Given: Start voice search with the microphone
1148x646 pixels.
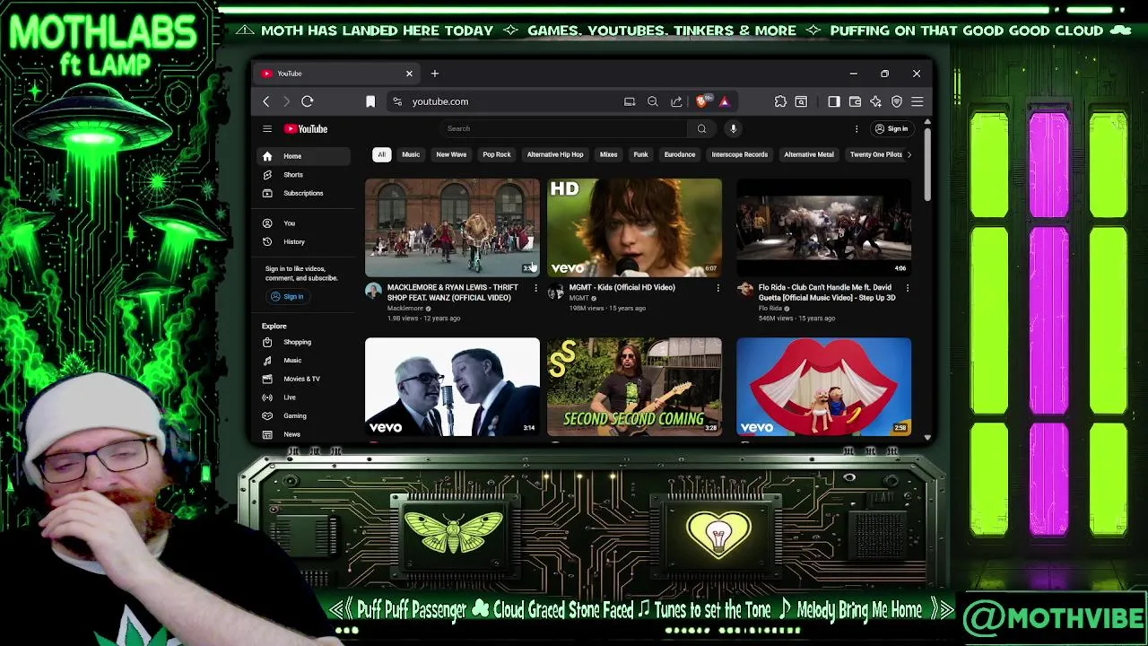Looking at the screenshot, I should tap(733, 128).
